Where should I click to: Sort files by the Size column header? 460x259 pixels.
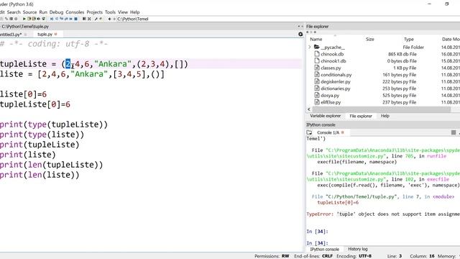click(369, 39)
